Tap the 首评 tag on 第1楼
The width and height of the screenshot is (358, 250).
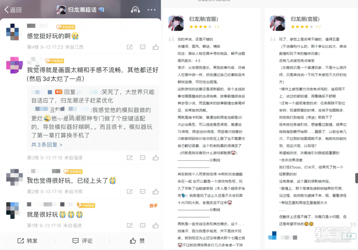[x=153, y=206]
